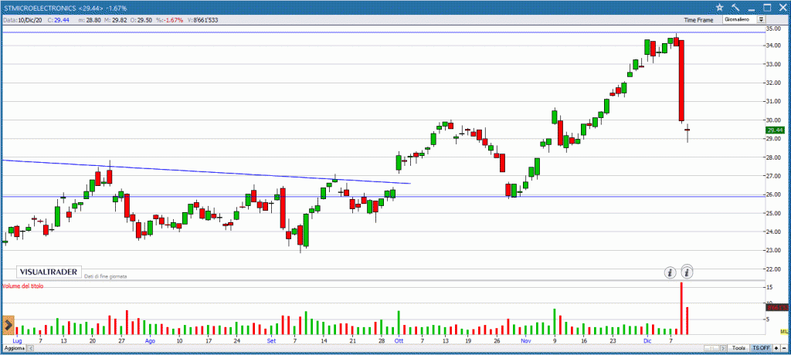Click the date value 10/Dic/20

tap(30, 19)
